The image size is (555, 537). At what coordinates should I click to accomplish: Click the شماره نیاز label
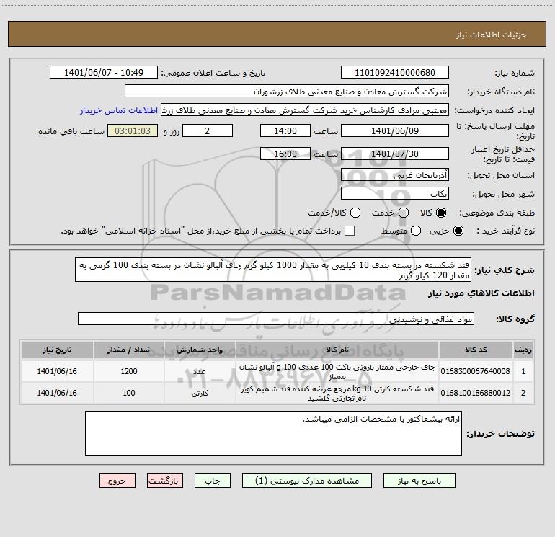tap(515, 74)
